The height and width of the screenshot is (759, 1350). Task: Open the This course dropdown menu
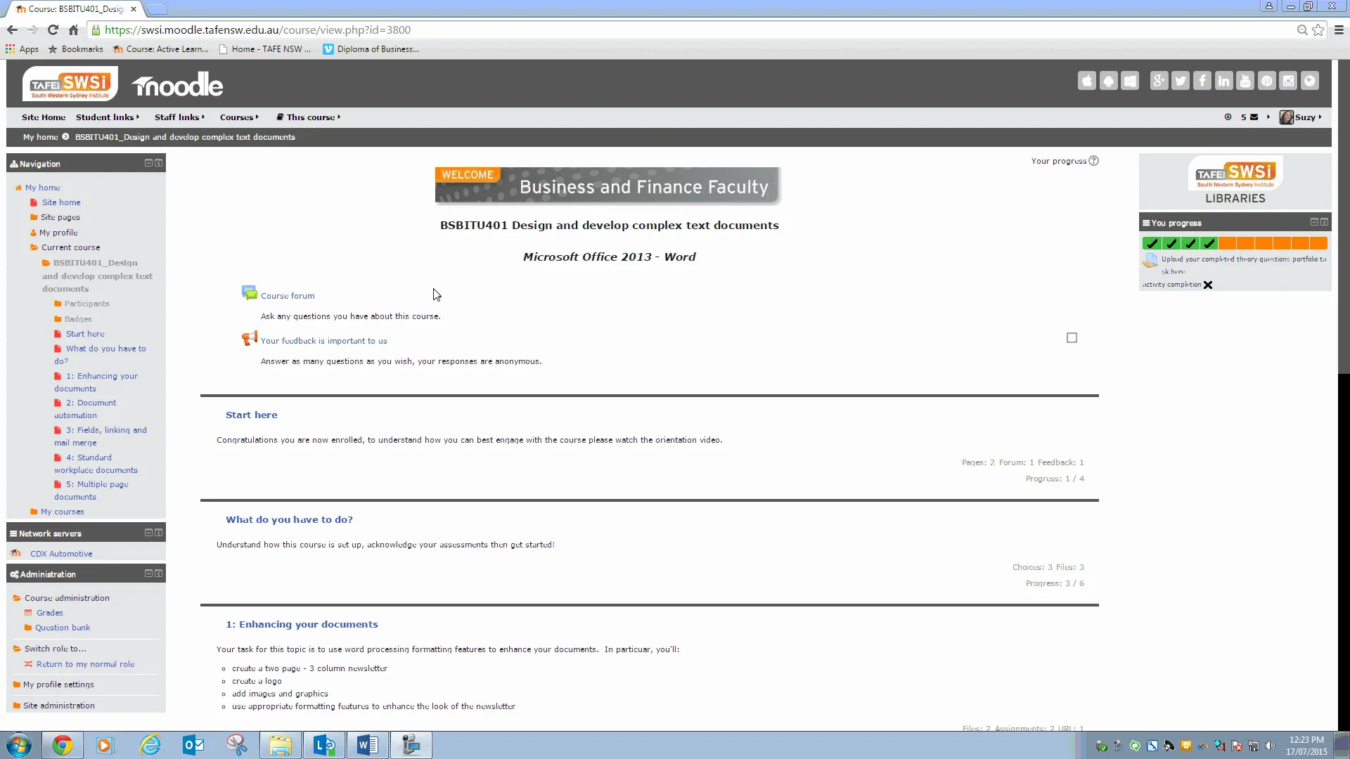point(309,117)
